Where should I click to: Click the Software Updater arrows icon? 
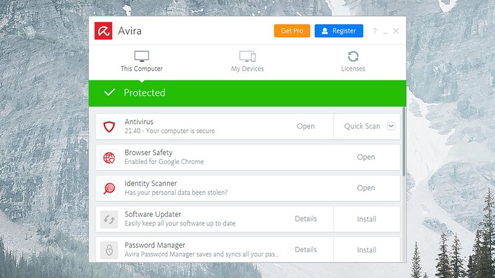point(110,219)
